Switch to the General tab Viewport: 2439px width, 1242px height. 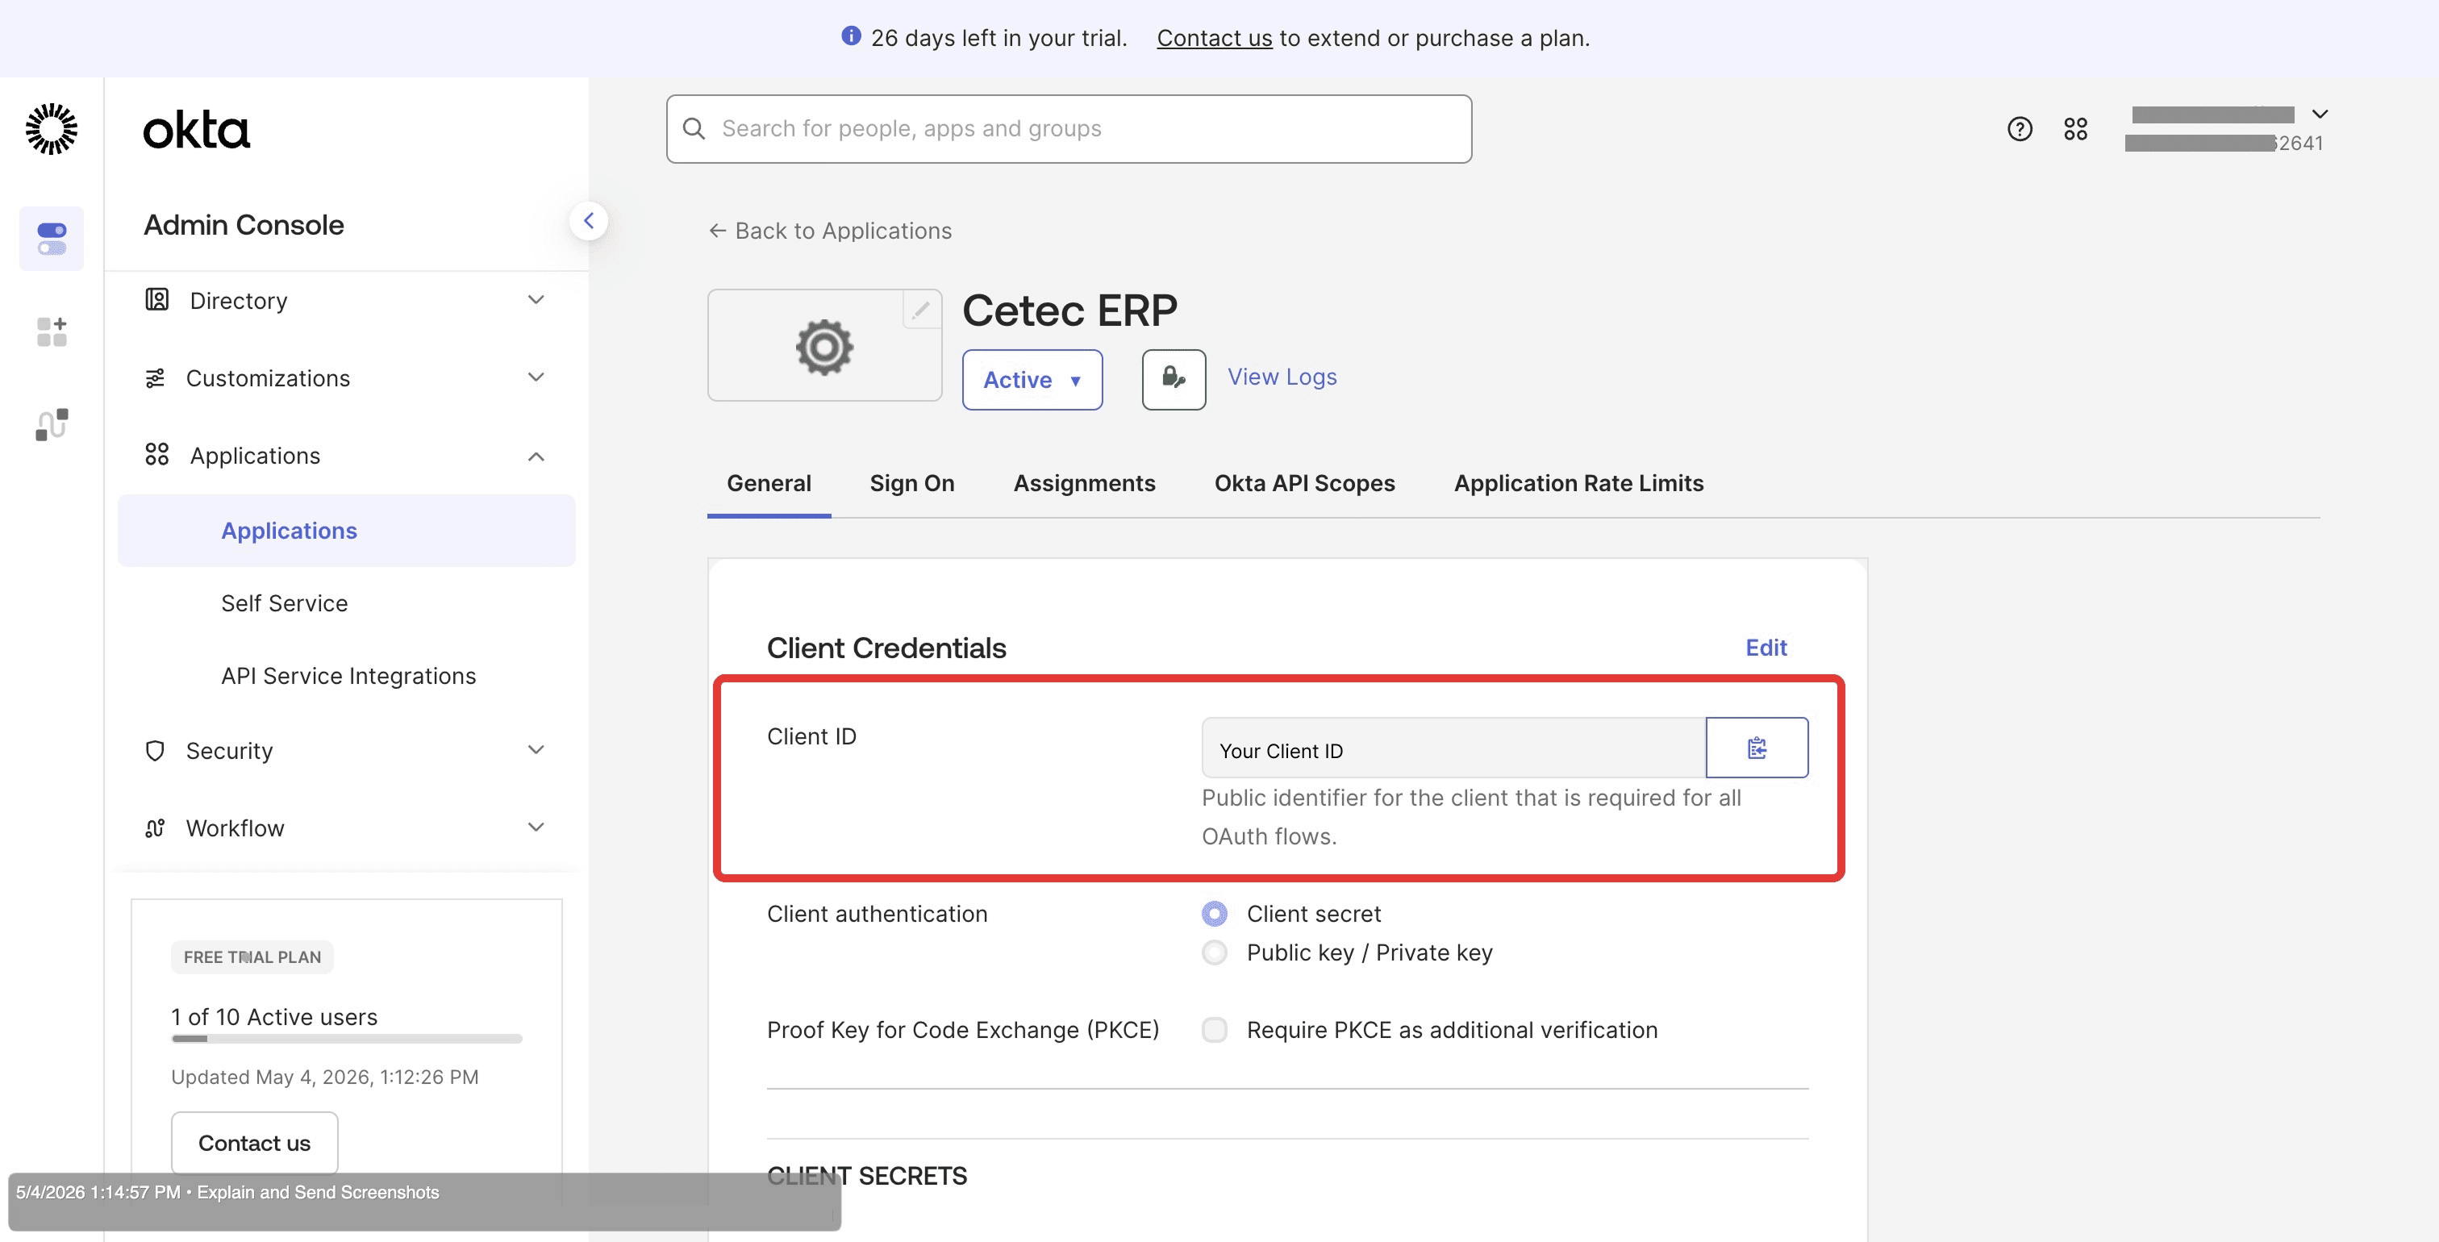point(769,483)
